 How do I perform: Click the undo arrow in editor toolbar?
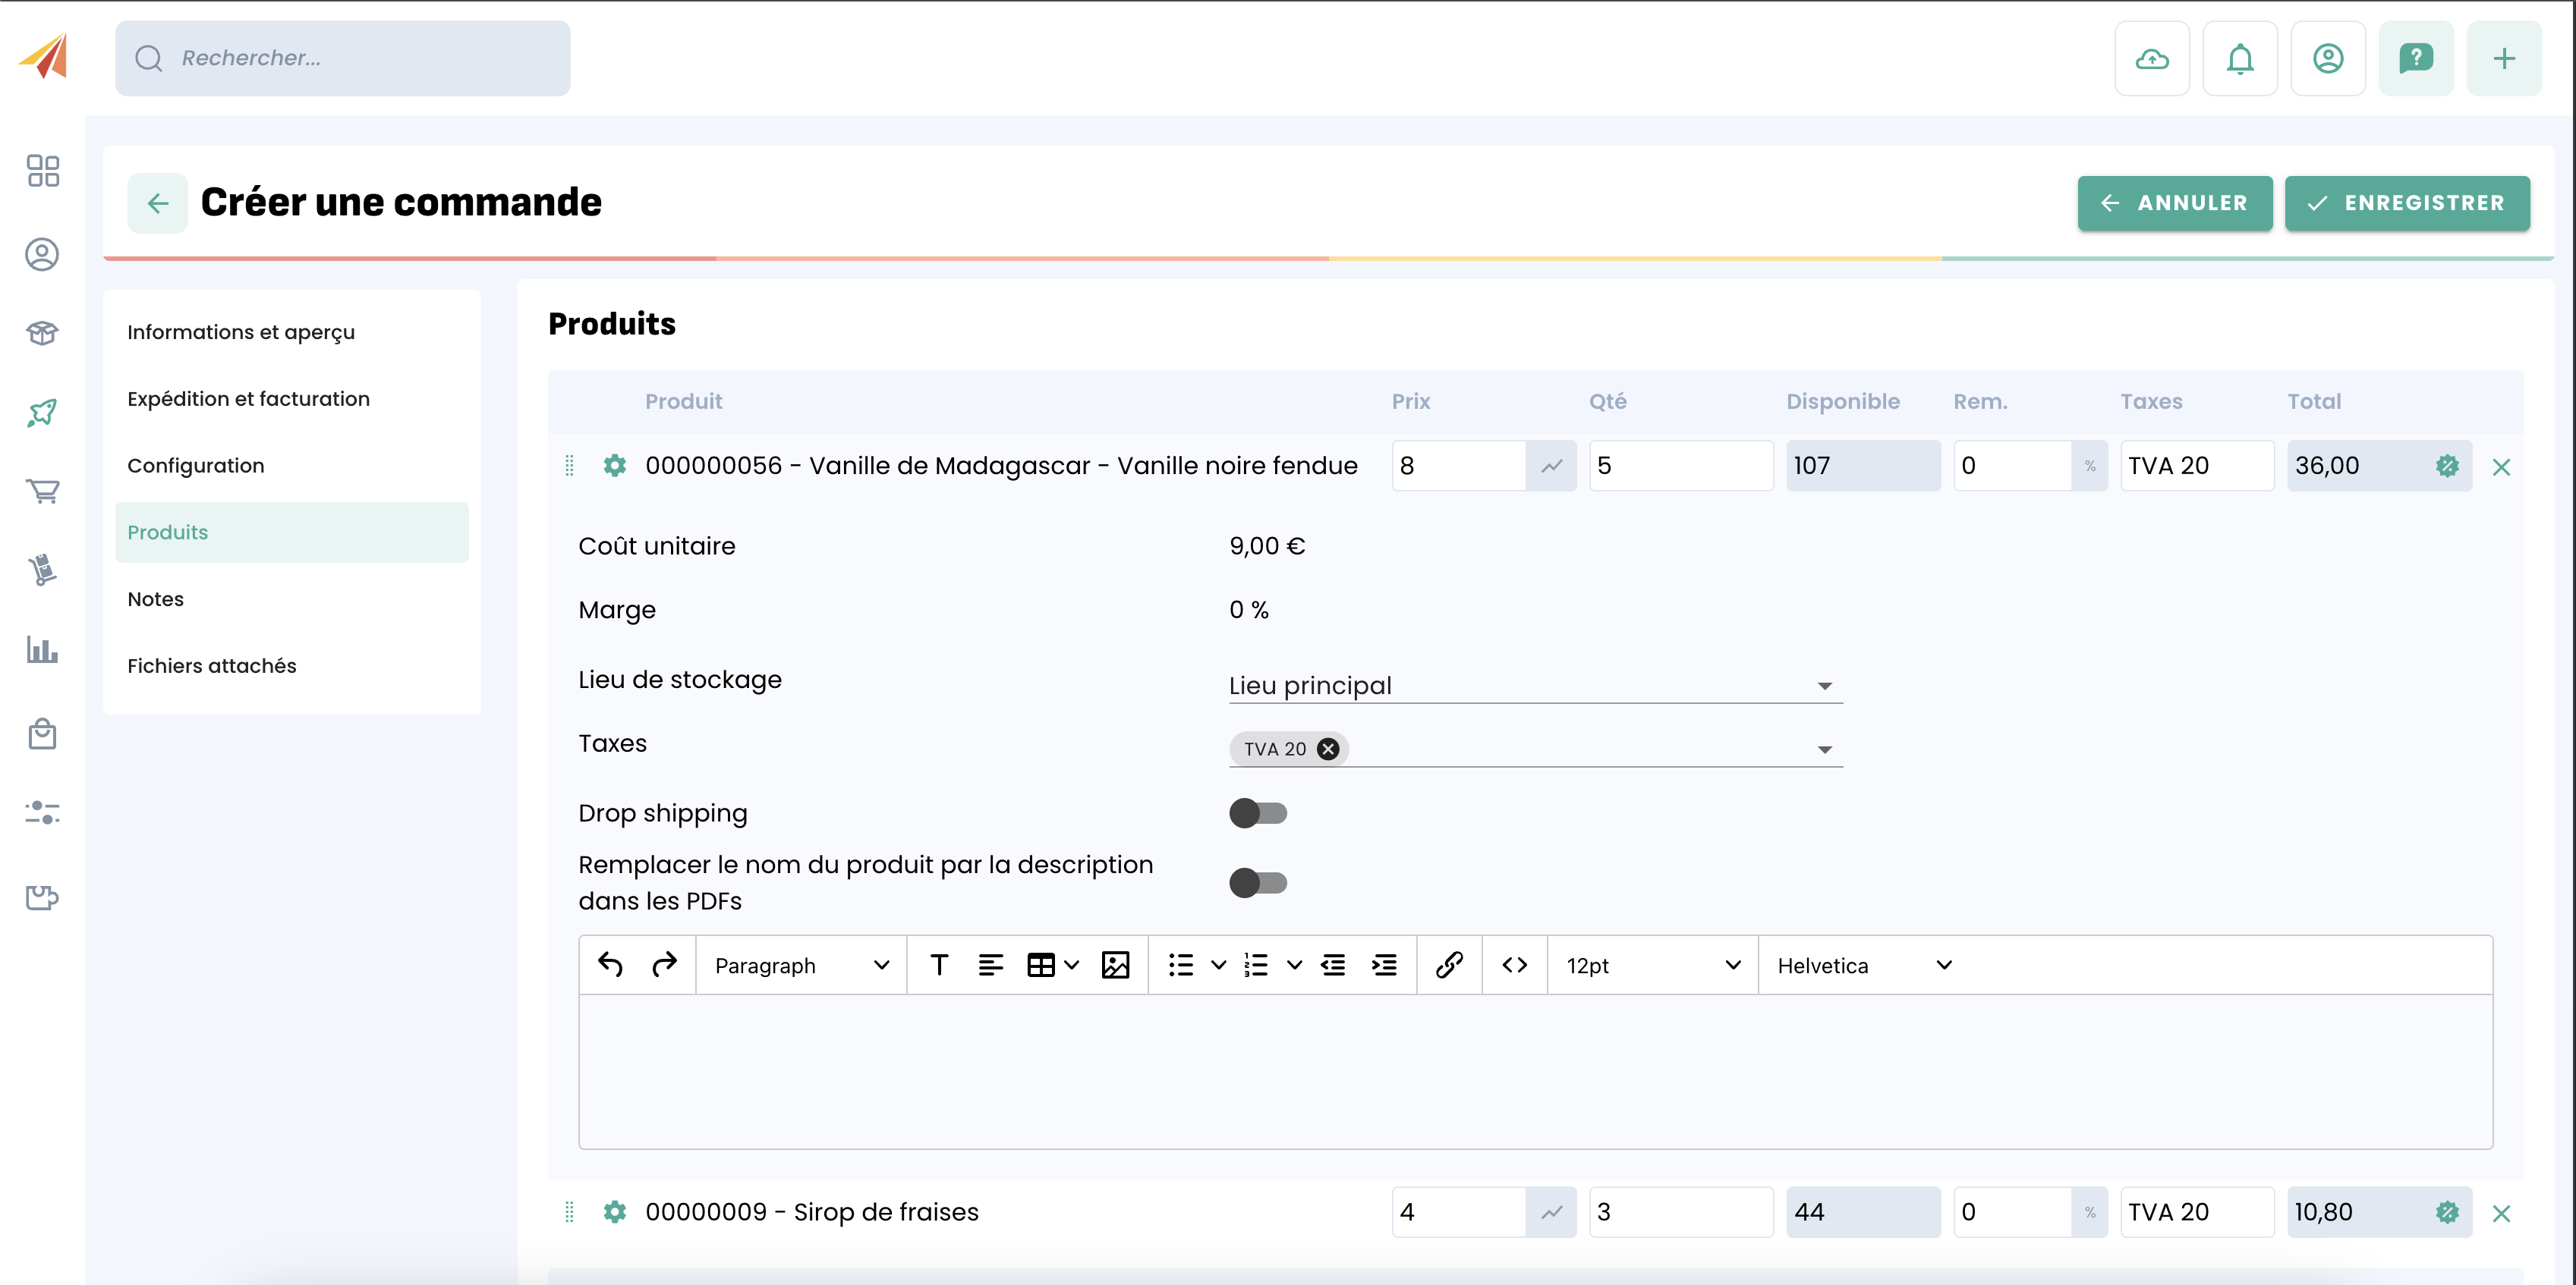point(610,964)
